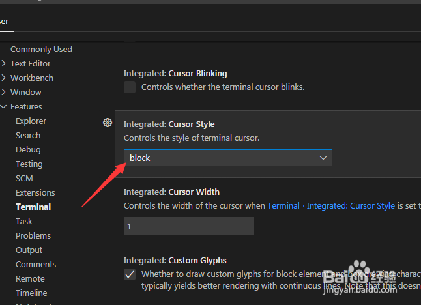
Task: Click the gear icon beside Cursor Style
Action: pyautogui.click(x=108, y=123)
